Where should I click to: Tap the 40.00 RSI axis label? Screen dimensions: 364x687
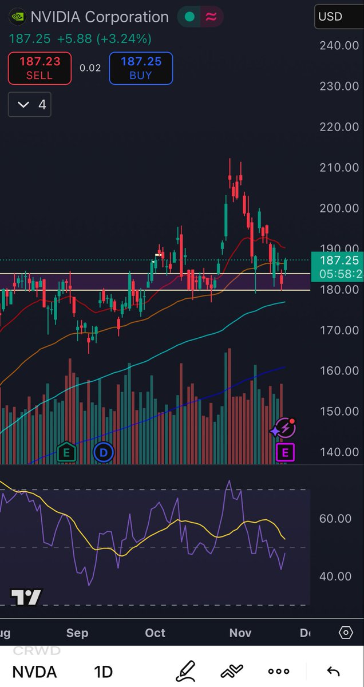335,576
